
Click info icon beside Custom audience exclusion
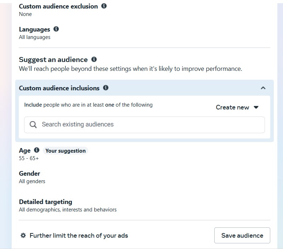point(104,6)
